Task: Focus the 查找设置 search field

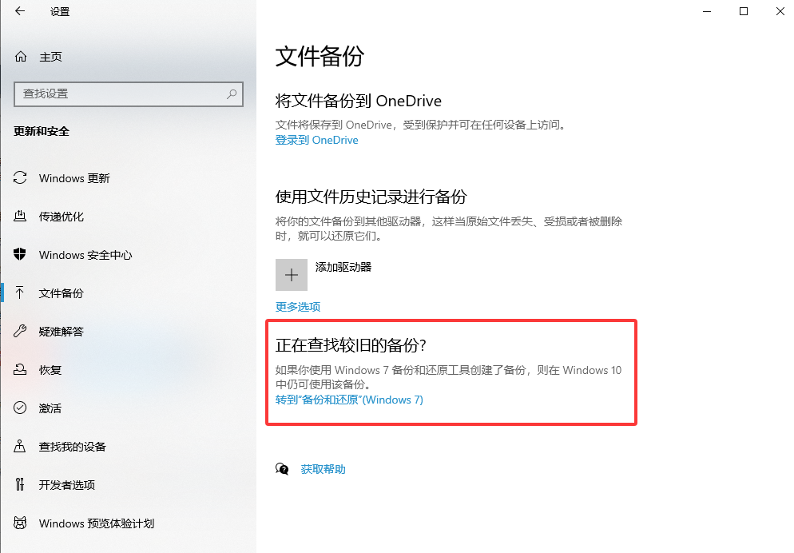Action: (x=129, y=93)
